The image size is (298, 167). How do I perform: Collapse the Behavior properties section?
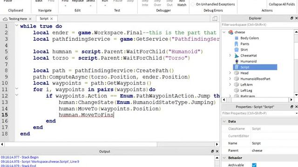tap(224, 158)
